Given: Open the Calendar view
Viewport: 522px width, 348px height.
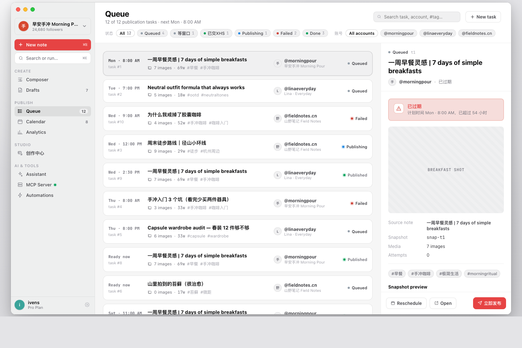Looking at the screenshot, I should pos(53,122).
